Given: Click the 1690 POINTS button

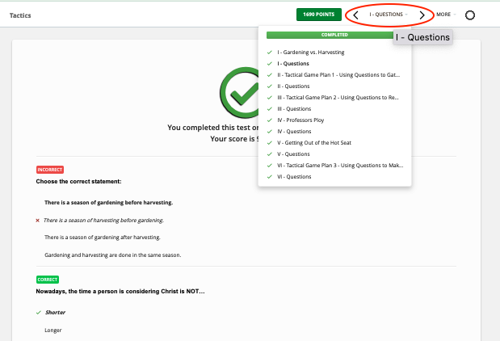Looking at the screenshot, I should [x=318, y=15].
